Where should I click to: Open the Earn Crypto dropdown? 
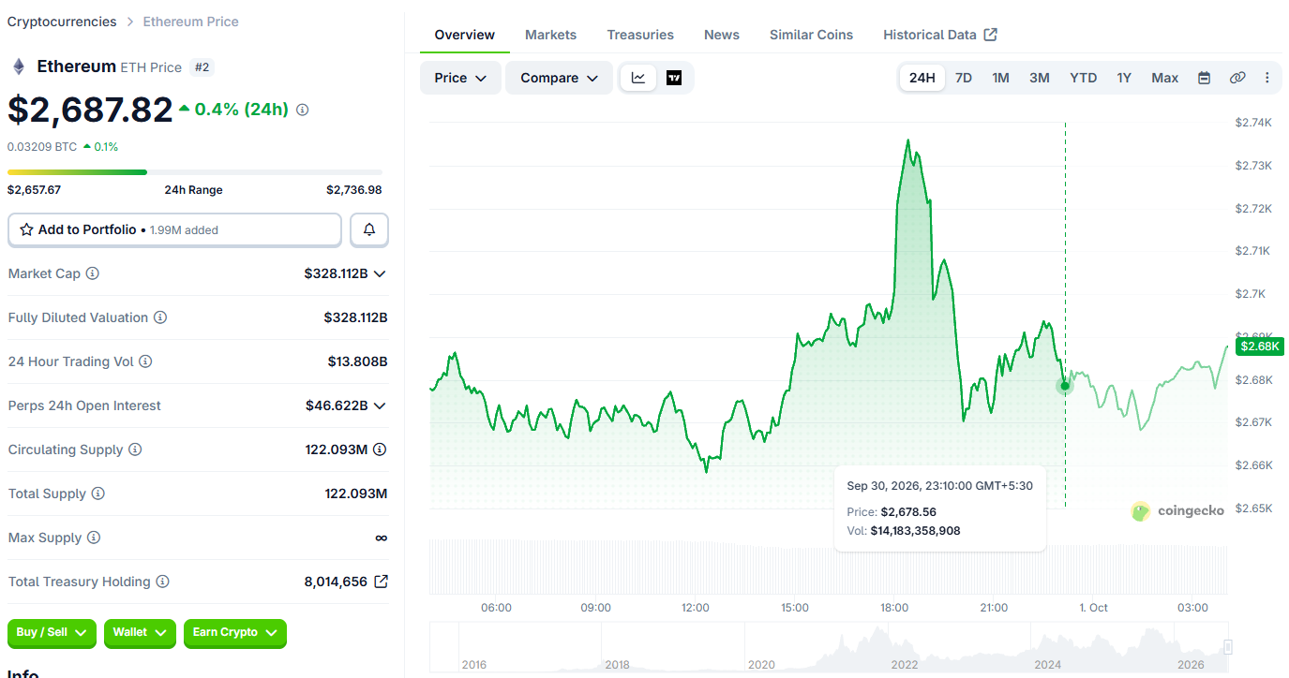(234, 633)
